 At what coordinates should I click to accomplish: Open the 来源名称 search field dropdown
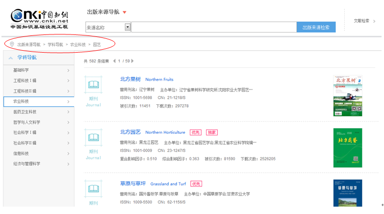coord(128,28)
